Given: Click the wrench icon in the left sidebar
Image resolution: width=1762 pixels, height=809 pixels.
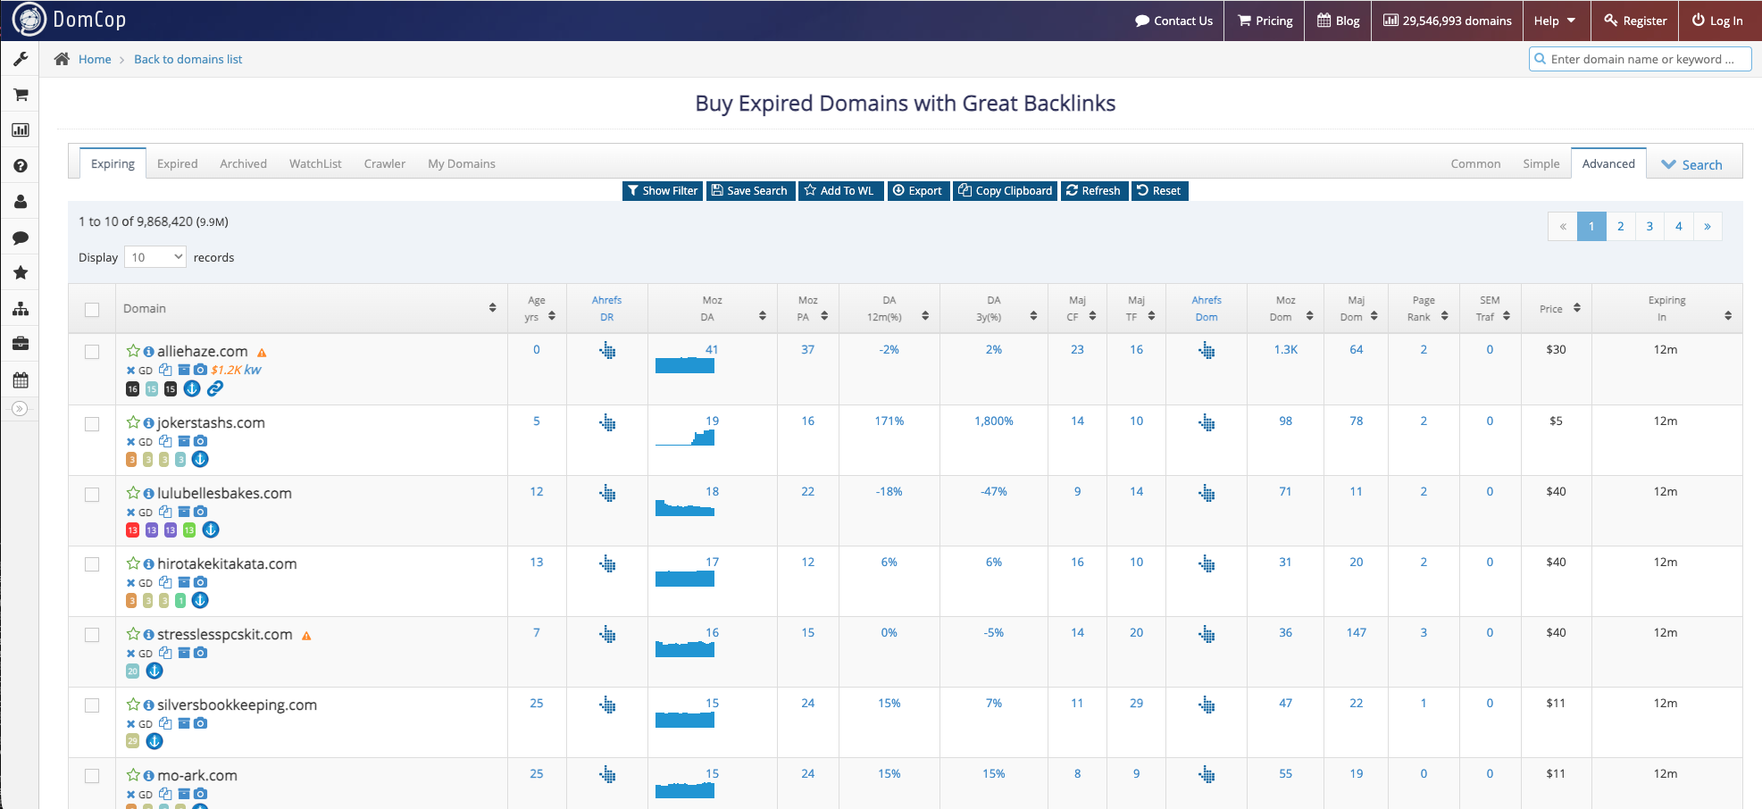Looking at the screenshot, I should coord(21,59).
